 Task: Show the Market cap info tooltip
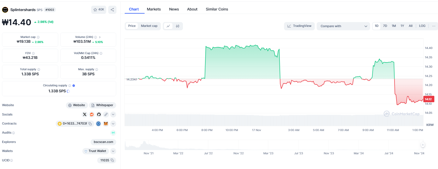click(x=38, y=37)
